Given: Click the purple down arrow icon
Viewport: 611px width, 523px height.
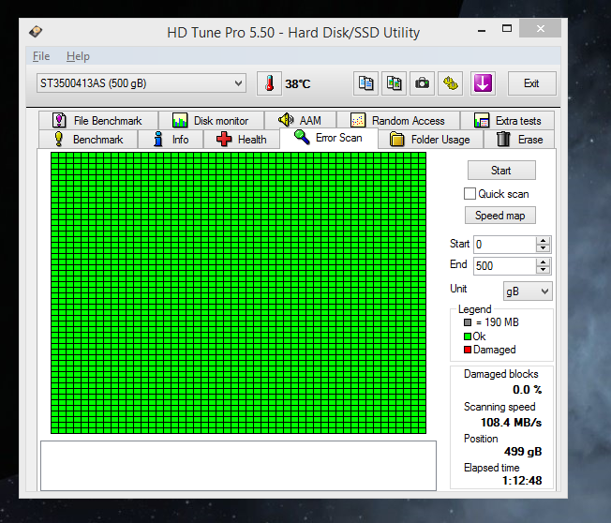Looking at the screenshot, I should point(482,83).
